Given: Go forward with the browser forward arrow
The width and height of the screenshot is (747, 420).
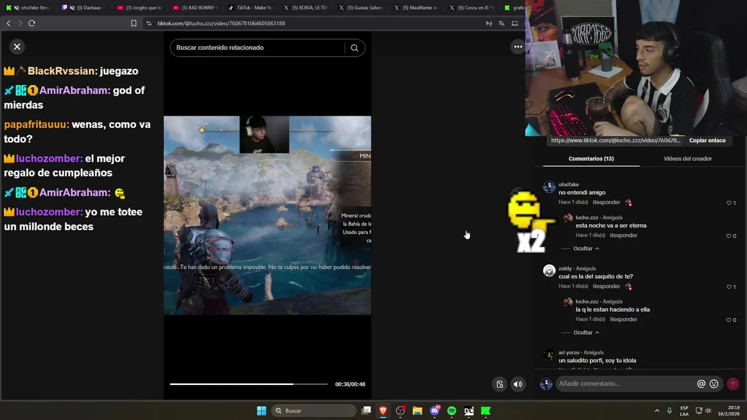Looking at the screenshot, I should tap(20, 23).
